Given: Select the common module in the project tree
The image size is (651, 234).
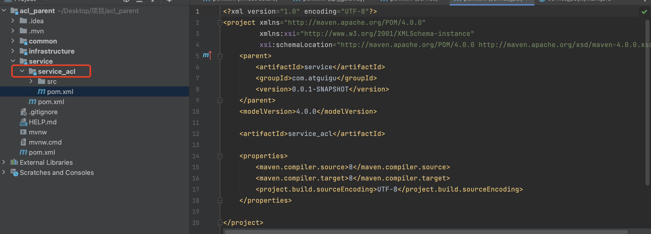Looking at the screenshot, I should coord(43,41).
